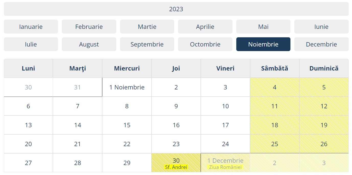Open the Martie month view

147,27
